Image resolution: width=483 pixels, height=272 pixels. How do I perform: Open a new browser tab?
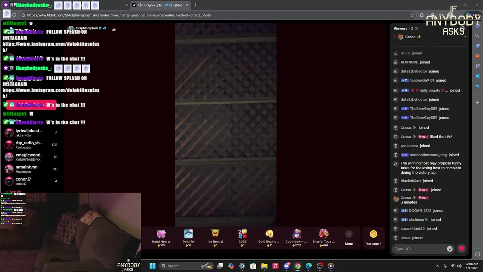(195, 5)
